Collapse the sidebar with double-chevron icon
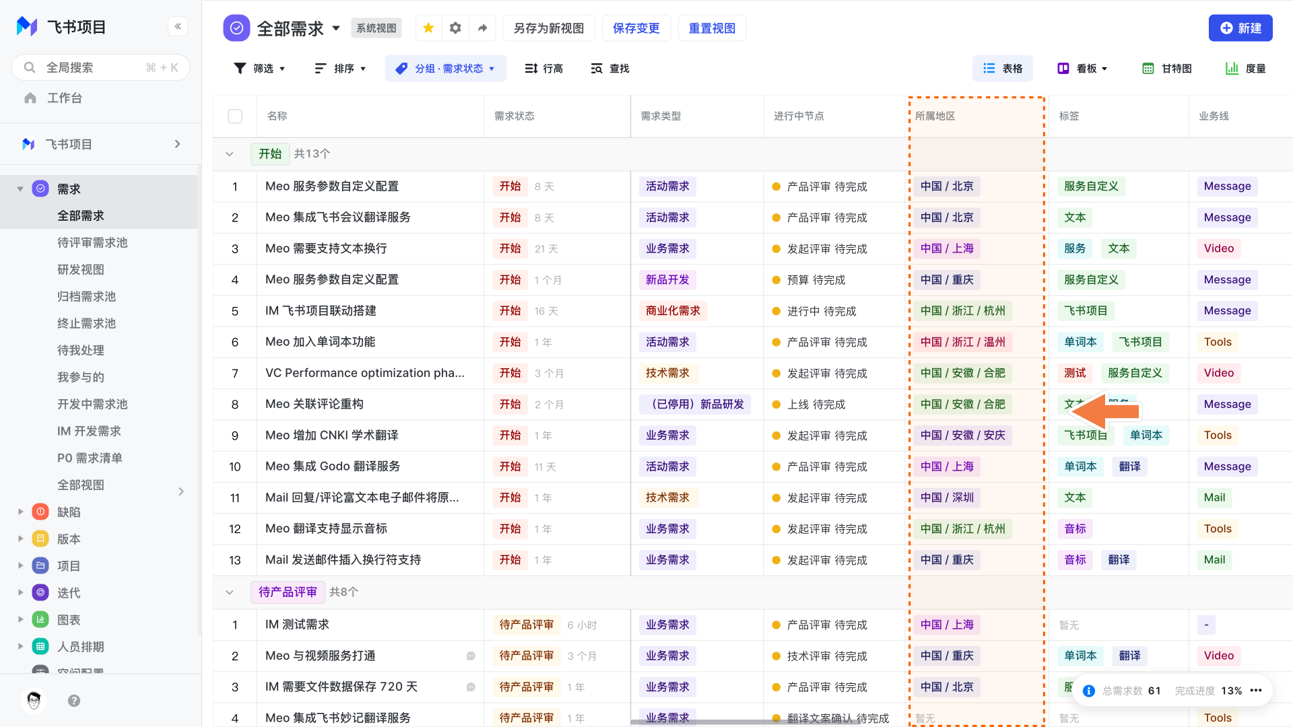Viewport: 1293px width, 727px height. pyautogui.click(x=178, y=26)
